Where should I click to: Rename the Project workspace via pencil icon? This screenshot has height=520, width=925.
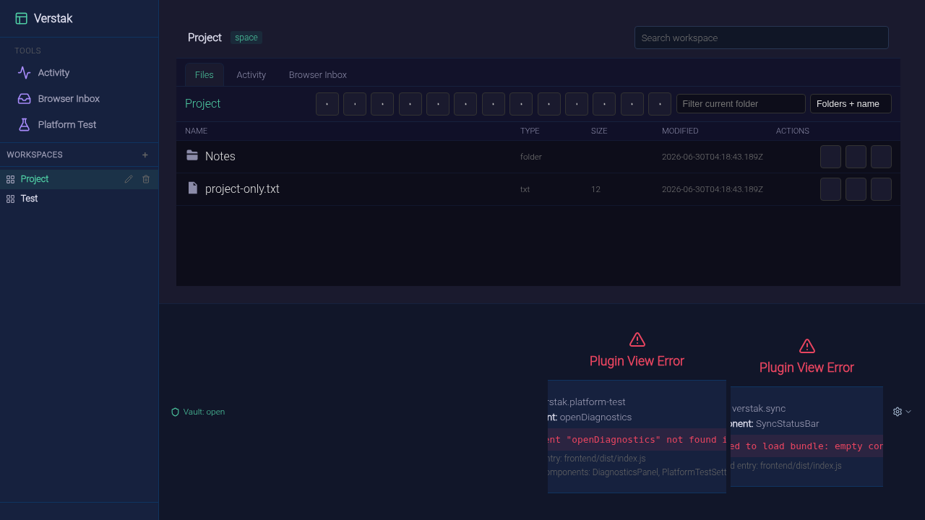[x=129, y=179]
